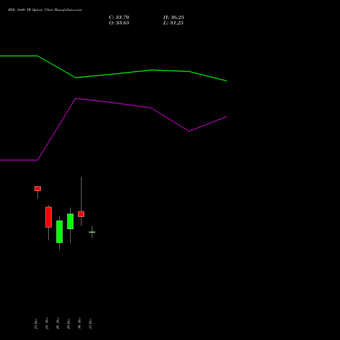Viewport: 340px width, 340px height.
Task: Click the purple indicator line
Action: click(114, 103)
